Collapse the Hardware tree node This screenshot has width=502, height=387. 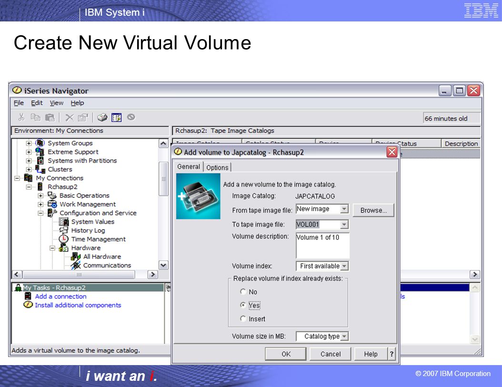click(52, 248)
